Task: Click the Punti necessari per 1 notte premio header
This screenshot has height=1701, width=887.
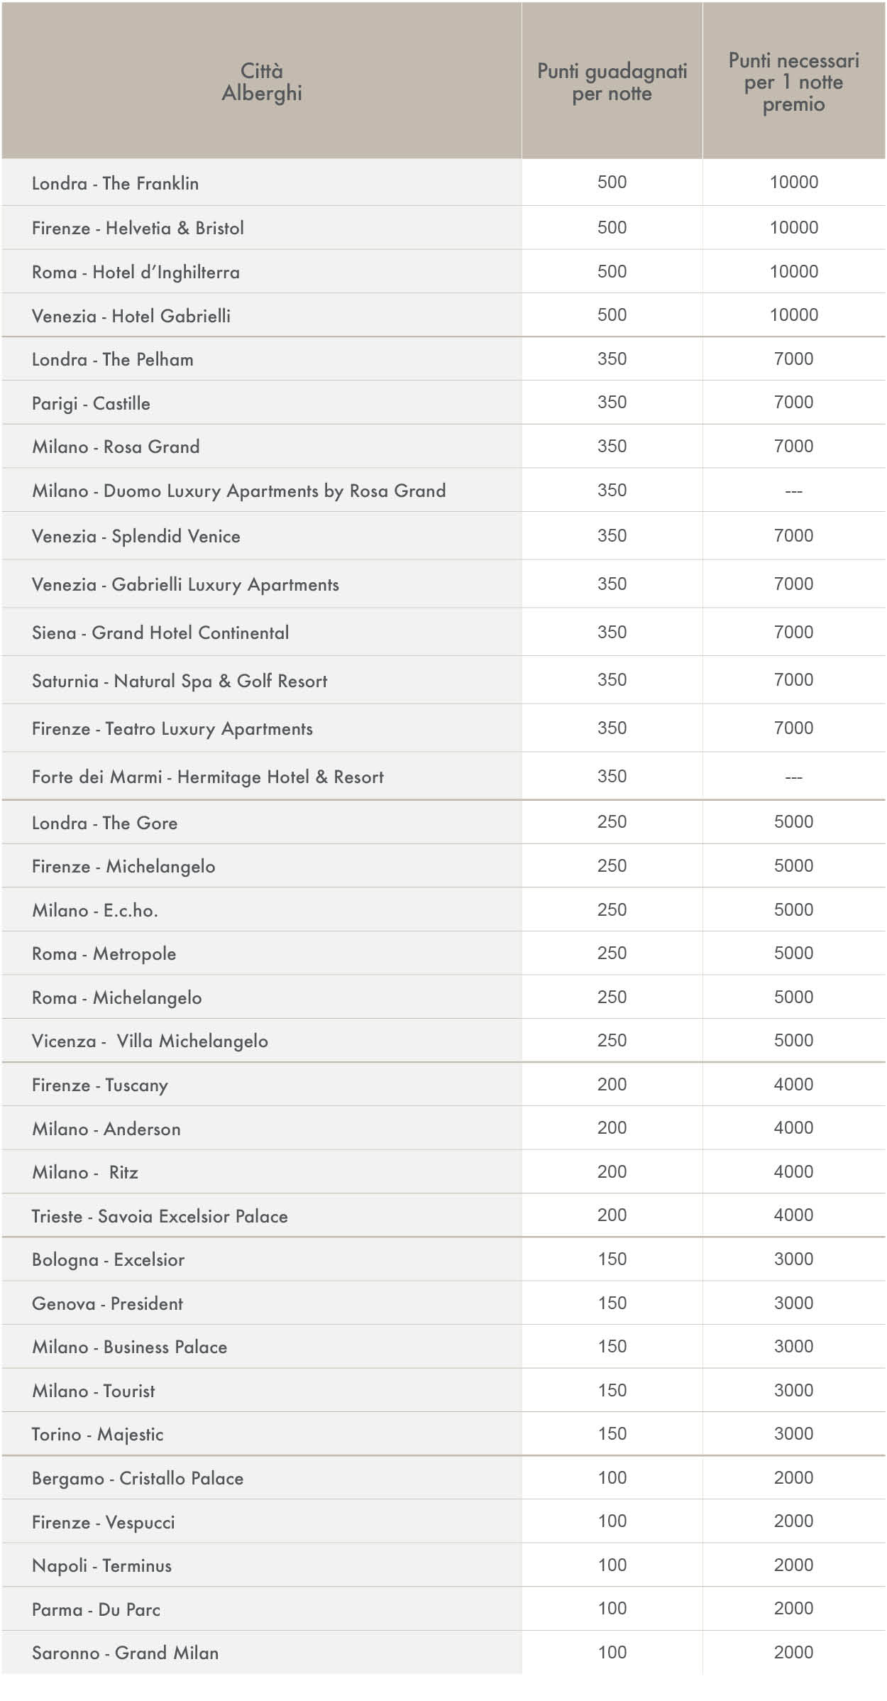Action: tap(794, 81)
